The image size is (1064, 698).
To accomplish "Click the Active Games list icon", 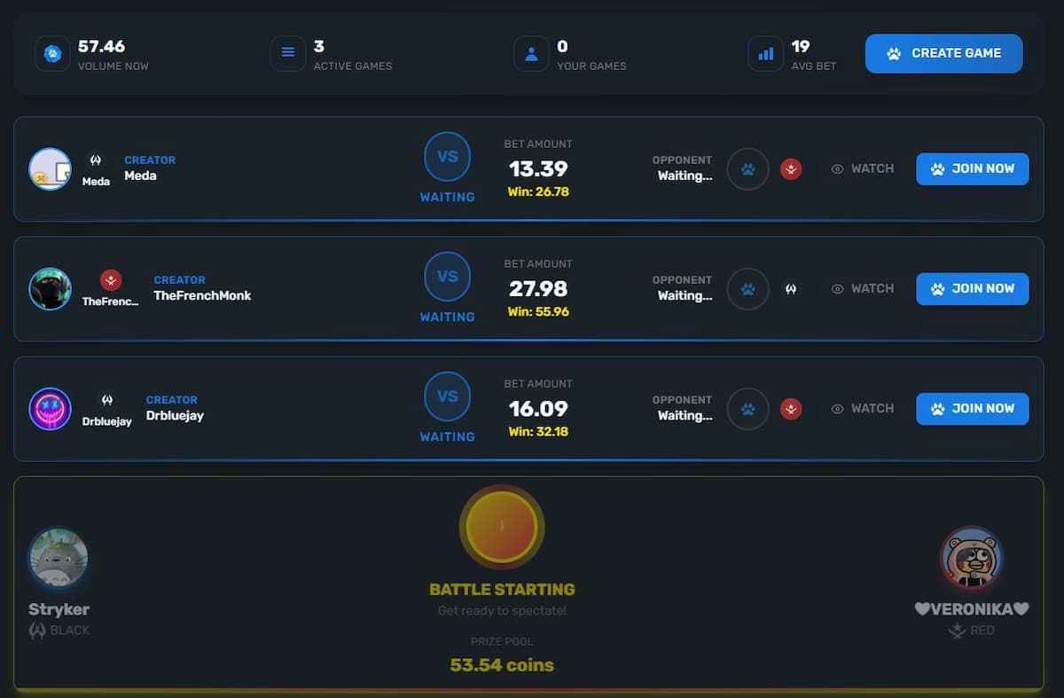I will (288, 53).
